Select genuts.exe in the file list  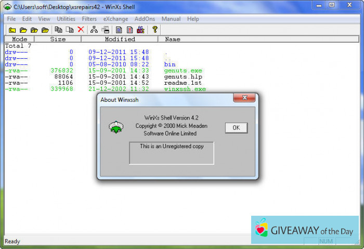pyautogui.click(x=183, y=71)
